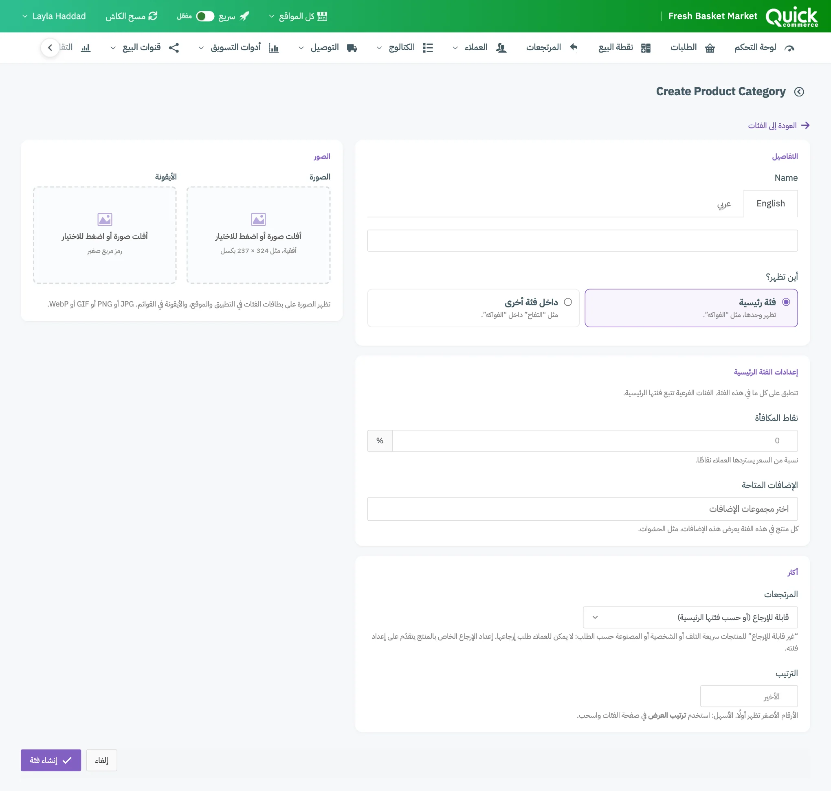
Task: Click the marketing tools chart icon
Action: tap(273, 48)
